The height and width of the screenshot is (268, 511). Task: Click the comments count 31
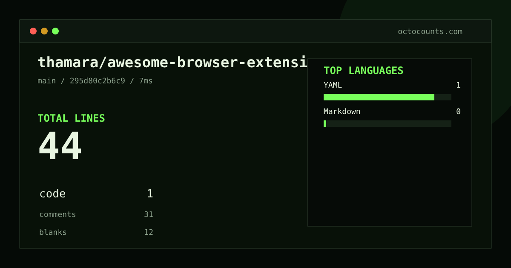click(149, 214)
